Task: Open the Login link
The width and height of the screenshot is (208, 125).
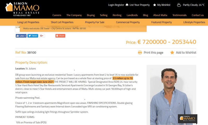Action: pos(111,5)
